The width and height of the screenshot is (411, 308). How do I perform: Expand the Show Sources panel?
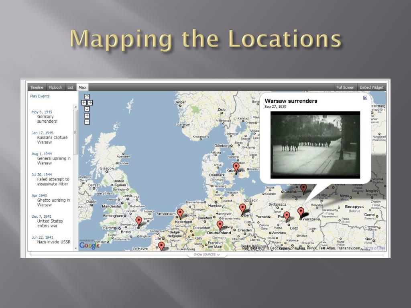coord(207,255)
